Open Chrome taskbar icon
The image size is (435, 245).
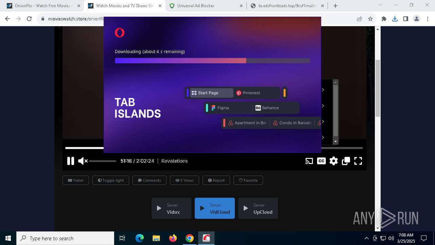[190, 238]
